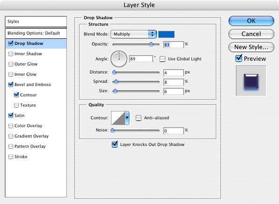279x204 pixels.
Task: Click the blue shadow color swatch
Action: click(x=166, y=34)
